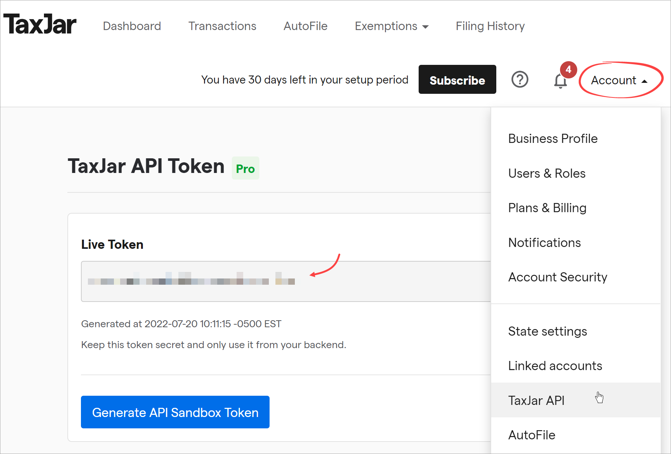Open the Transactions page
The height and width of the screenshot is (454, 671).
click(222, 26)
